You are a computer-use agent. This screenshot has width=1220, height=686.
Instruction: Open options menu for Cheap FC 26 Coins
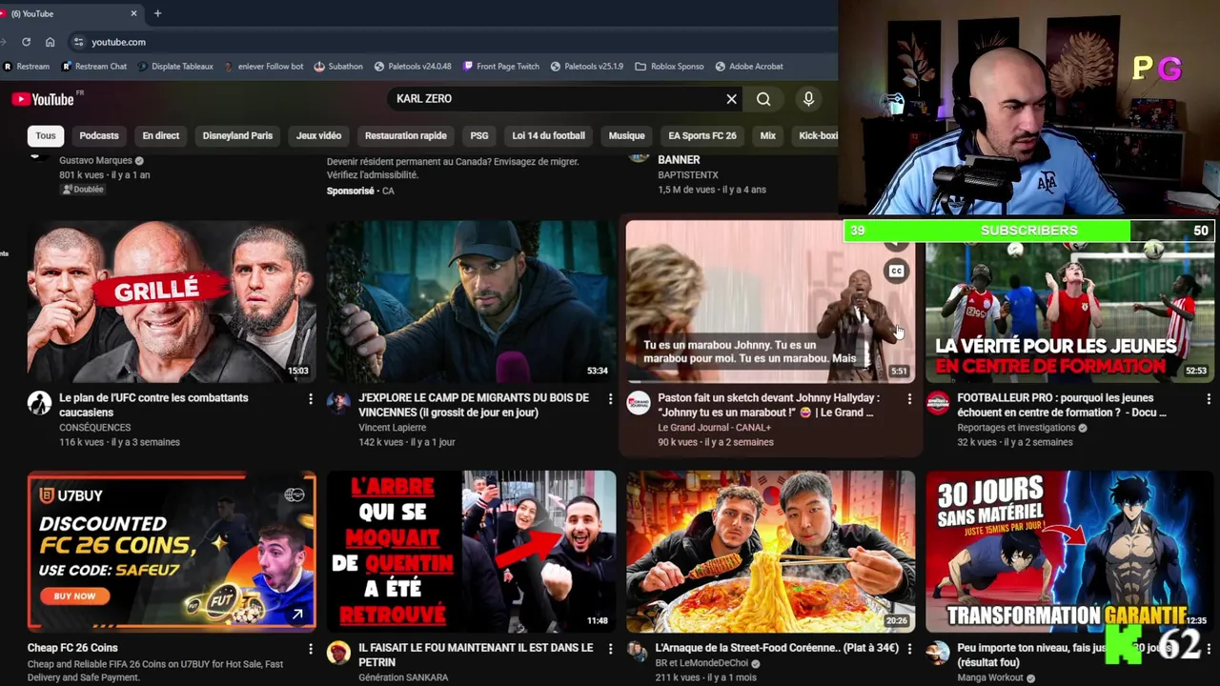[310, 649]
